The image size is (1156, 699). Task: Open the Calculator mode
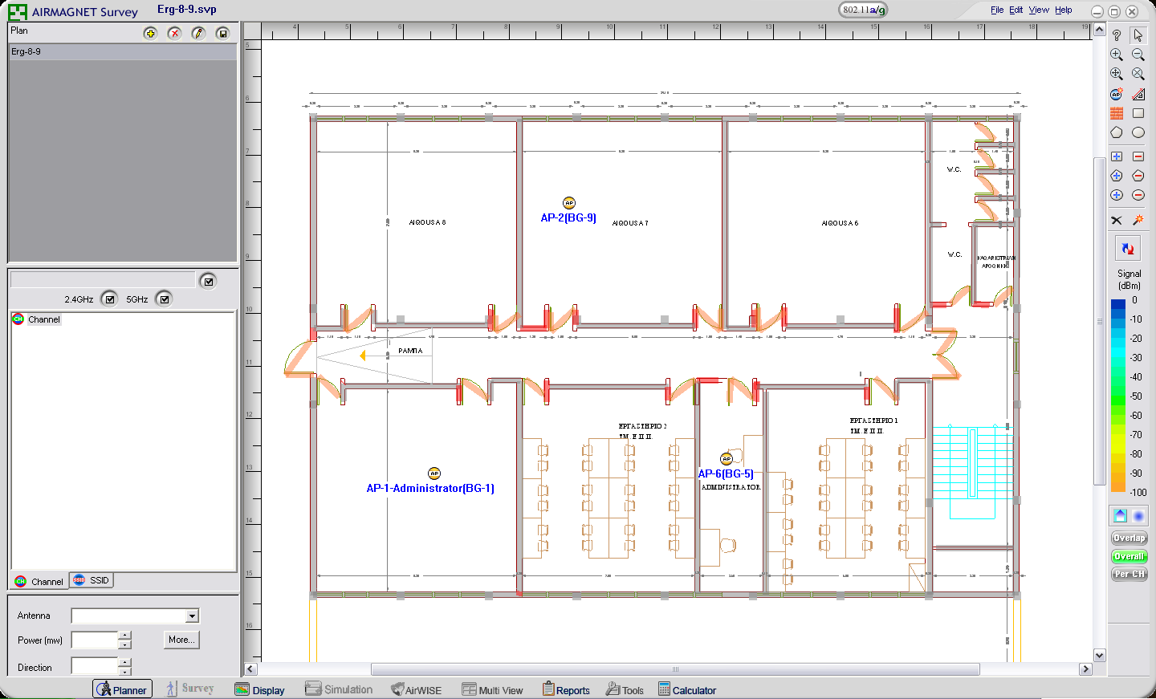[687, 689]
